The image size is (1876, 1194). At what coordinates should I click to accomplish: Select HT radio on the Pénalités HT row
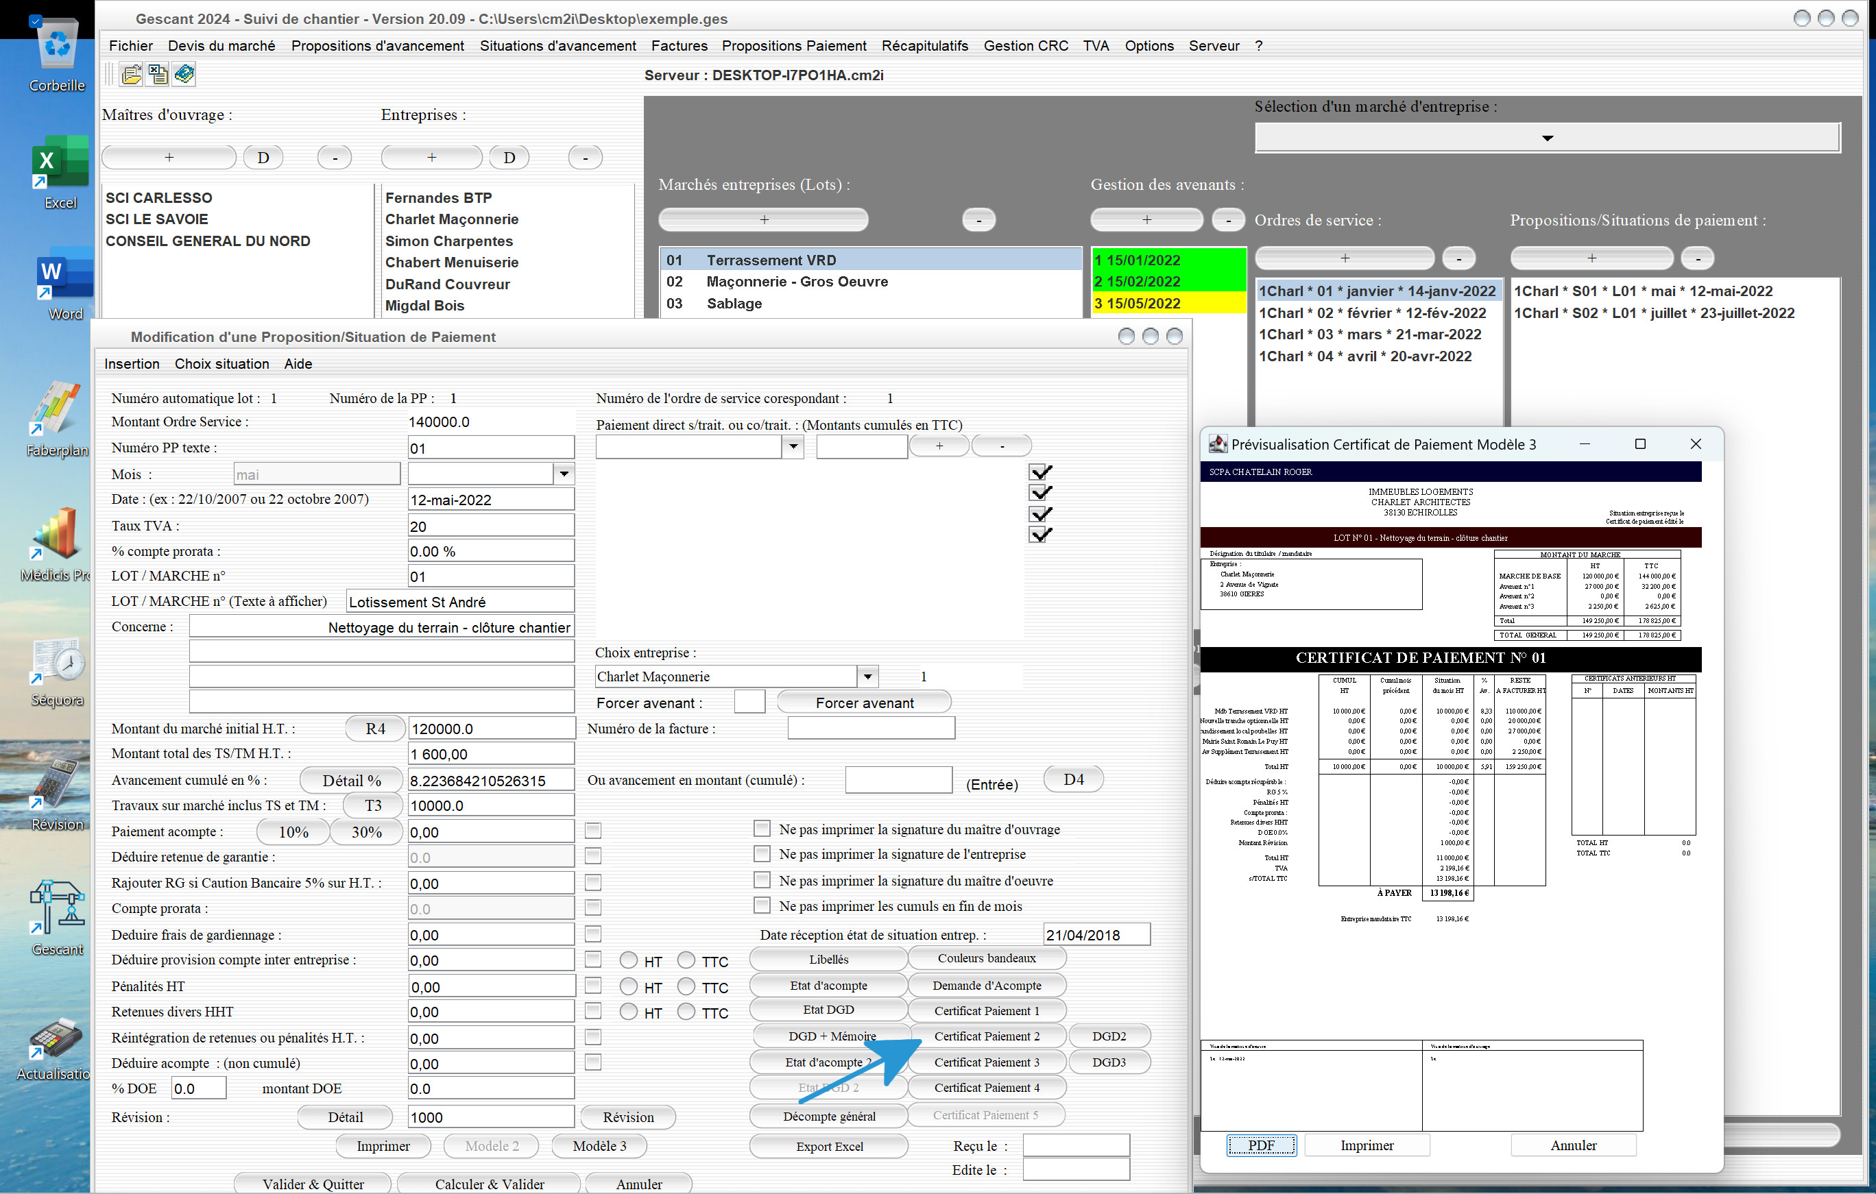(629, 986)
